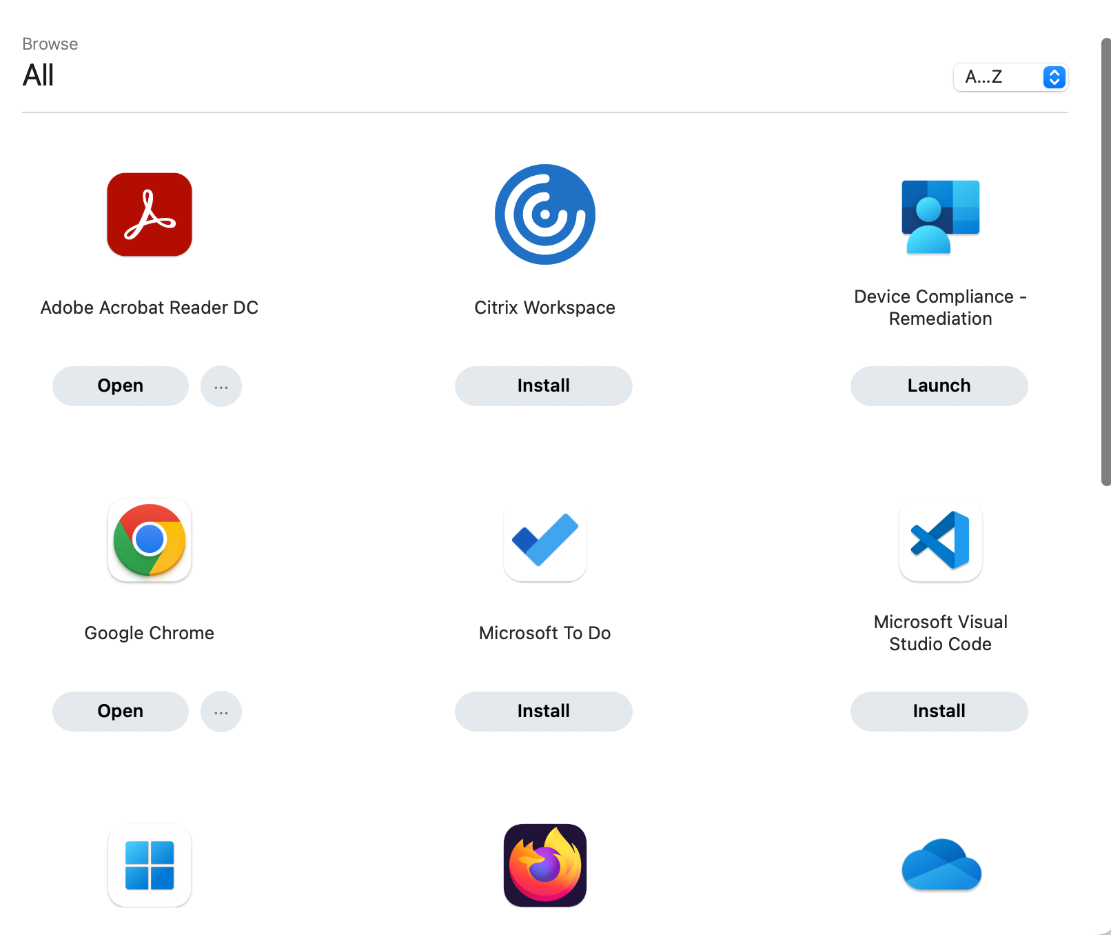Open Adobe Acrobat Reader DC
This screenshot has width=1111, height=935.
point(121,386)
